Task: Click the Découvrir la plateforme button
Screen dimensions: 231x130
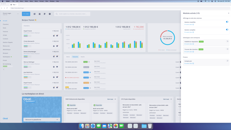Action: pos(42,120)
